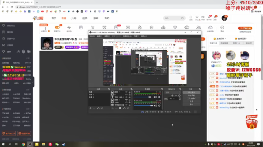Toggle visibility of 图像 4 source
This screenshot has width=263, height=147.
(126, 100)
